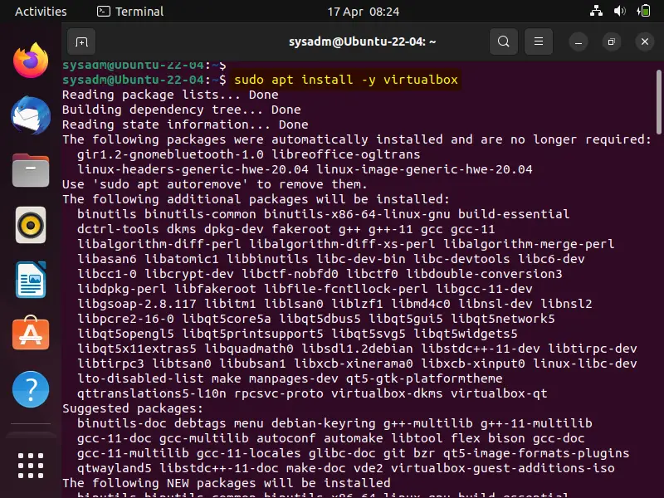This screenshot has width=664, height=498.
Task: Open the clock and calendar panel
Action: pyautogui.click(x=363, y=12)
